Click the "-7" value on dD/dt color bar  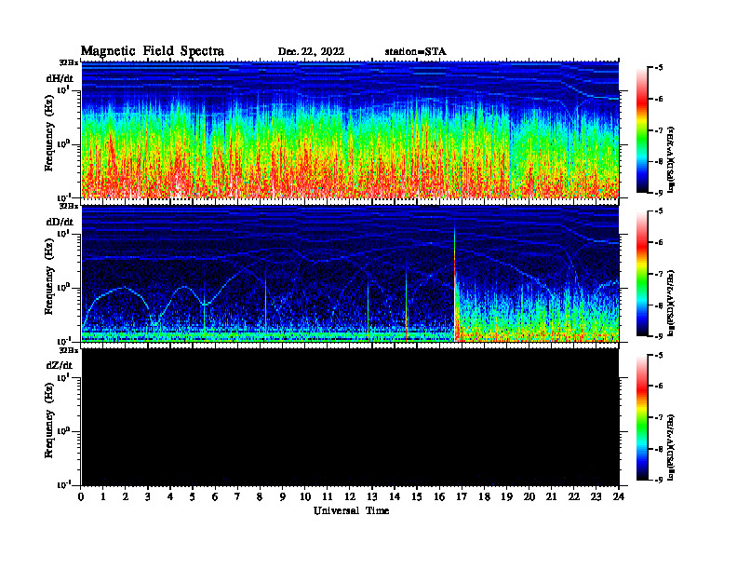pos(659,274)
